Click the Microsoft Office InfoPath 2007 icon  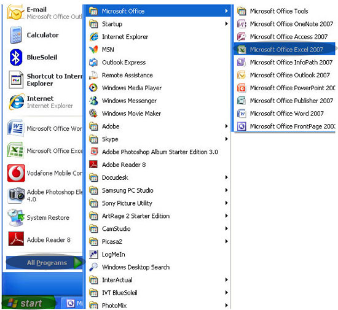click(x=242, y=62)
